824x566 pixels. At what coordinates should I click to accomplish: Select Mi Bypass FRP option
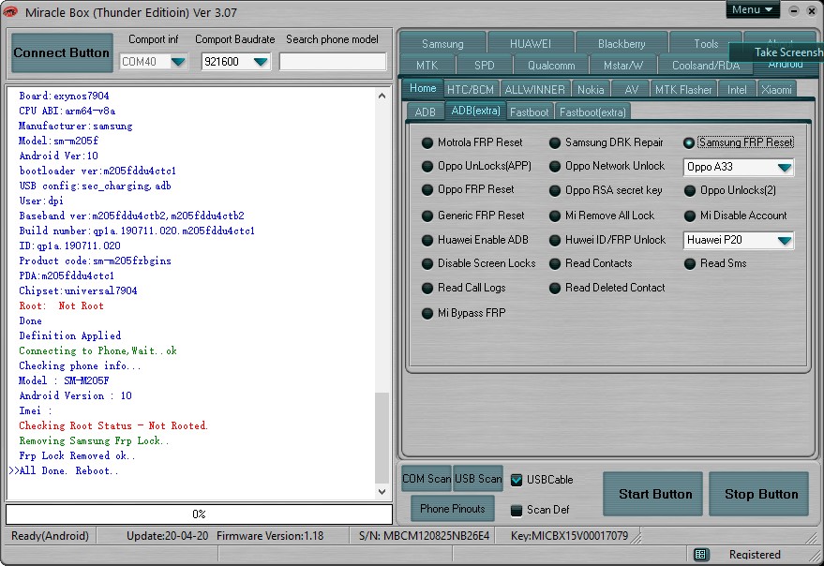tap(427, 314)
